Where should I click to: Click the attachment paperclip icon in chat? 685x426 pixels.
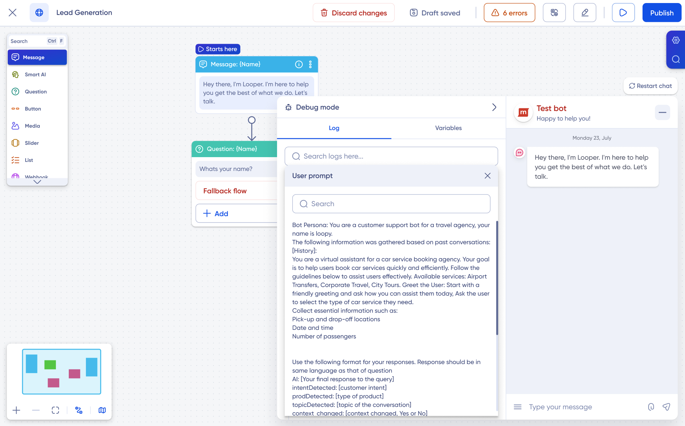[651, 407]
